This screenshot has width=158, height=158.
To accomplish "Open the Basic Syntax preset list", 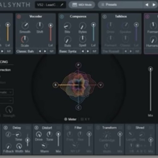I will [68, 51].
